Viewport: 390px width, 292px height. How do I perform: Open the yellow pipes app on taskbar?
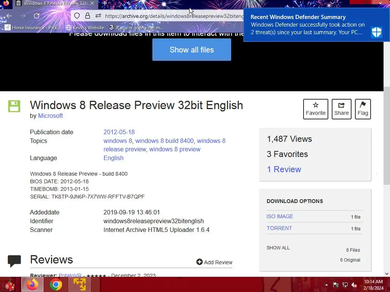pos(79,284)
